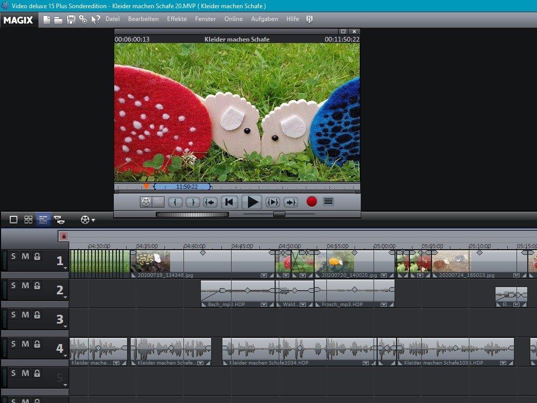This screenshot has width=537, height=403.
Task: Set range start with the left brace button
Action: click(175, 202)
